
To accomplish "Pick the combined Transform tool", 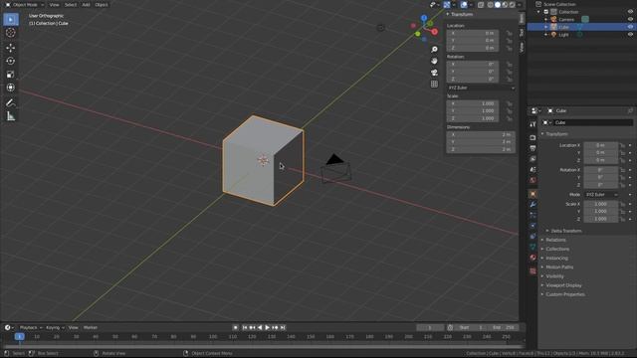I will 11,88.
